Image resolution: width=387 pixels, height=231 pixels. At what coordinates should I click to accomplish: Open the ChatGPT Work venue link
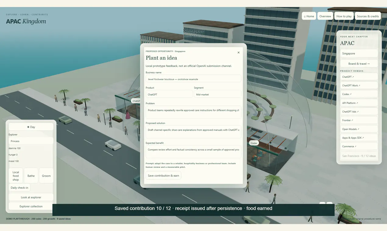(x=359, y=85)
